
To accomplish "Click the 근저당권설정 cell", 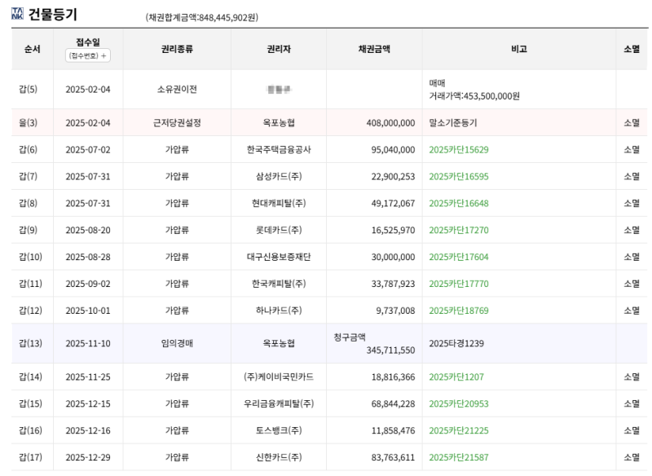I will (177, 122).
